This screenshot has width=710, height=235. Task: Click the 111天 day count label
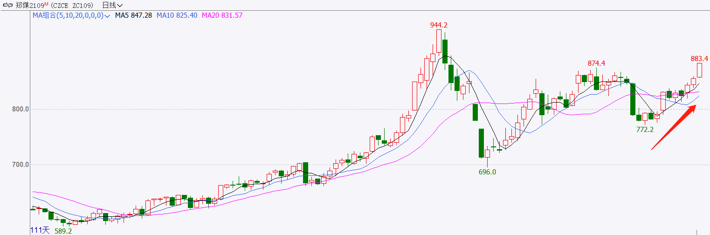40,230
